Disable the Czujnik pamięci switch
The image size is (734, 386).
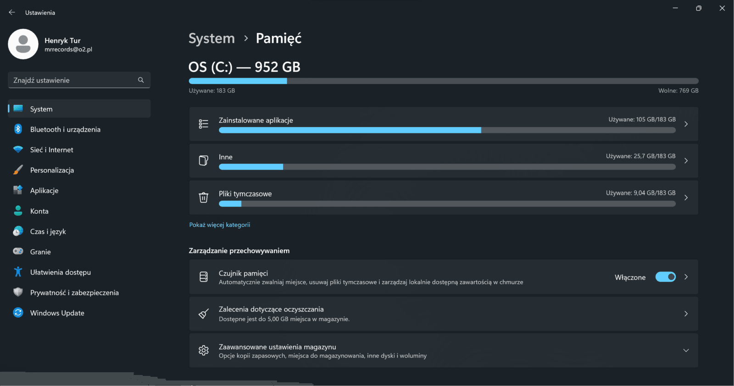coord(665,277)
